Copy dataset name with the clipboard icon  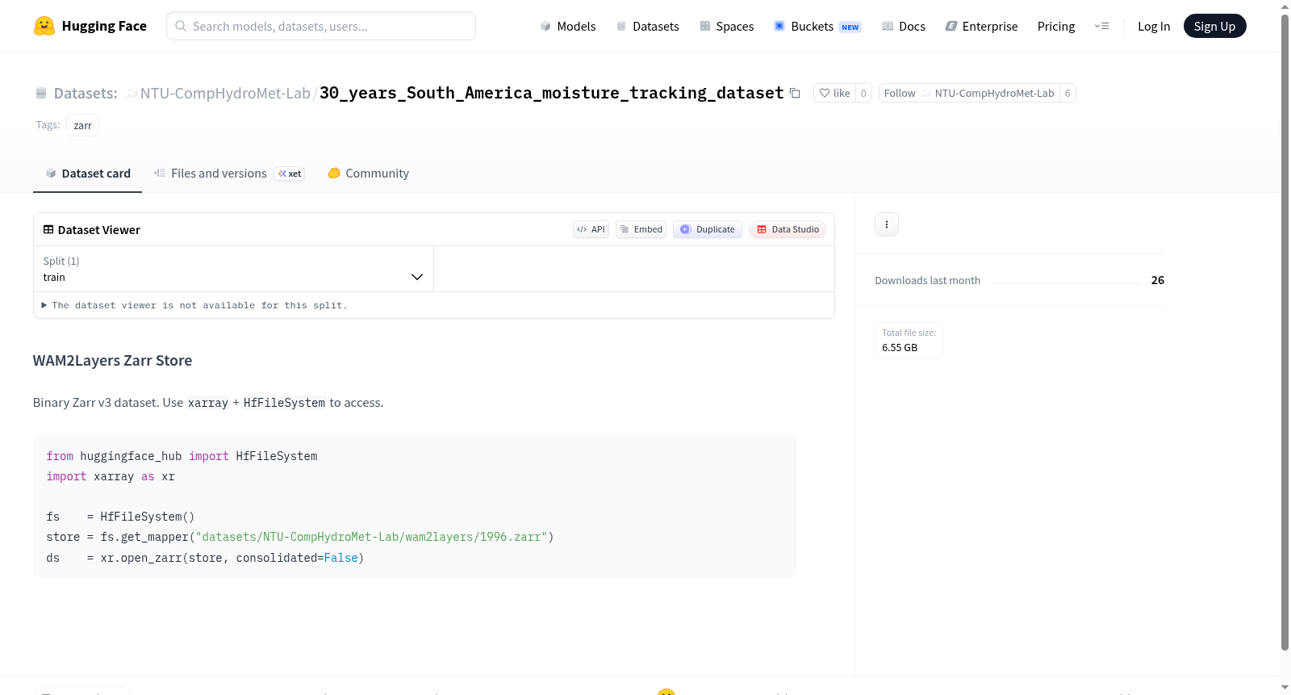point(795,93)
